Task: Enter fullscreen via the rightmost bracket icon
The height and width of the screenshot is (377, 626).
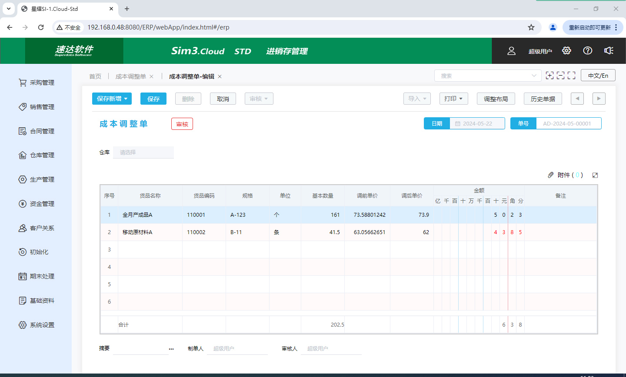Action: tap(572, 76)
